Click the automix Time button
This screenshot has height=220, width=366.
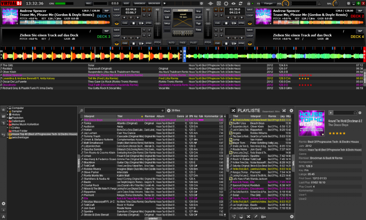199,30
